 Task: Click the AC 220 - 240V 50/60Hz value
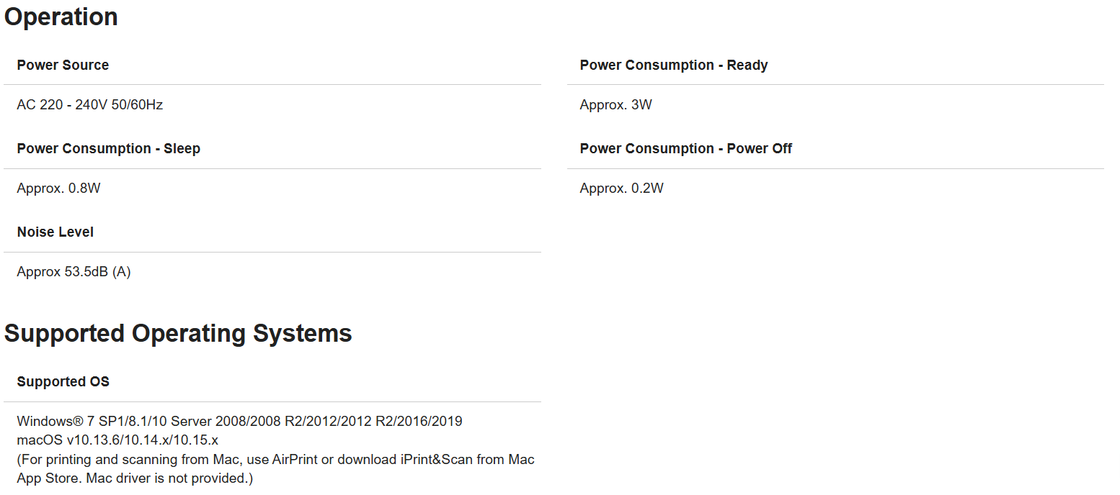(x=90, y=105)
